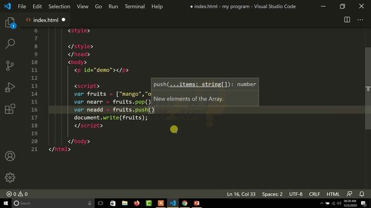Open the Go menu

tap(99, 6)
